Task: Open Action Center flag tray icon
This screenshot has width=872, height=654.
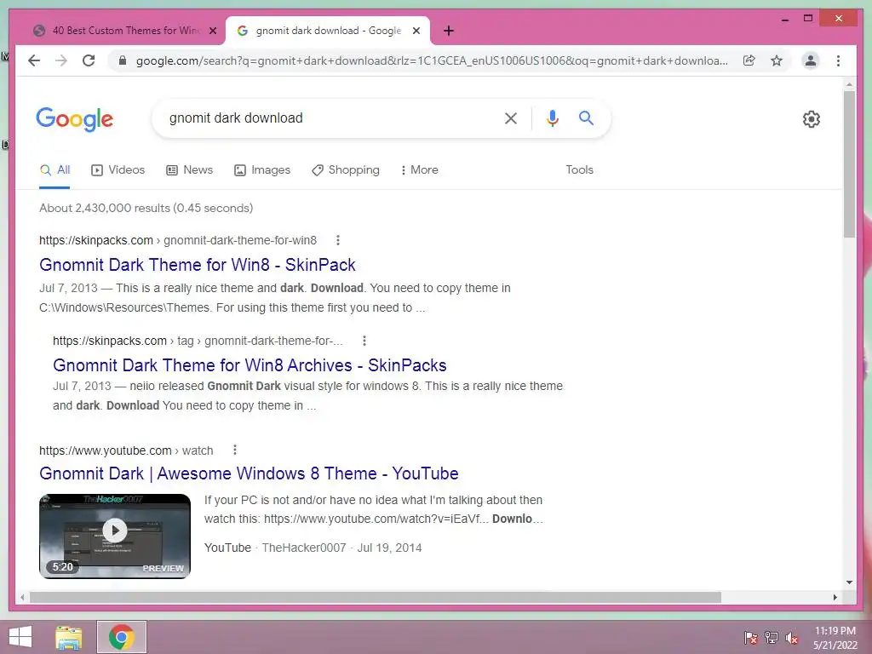Action: (x=751, y=638)
